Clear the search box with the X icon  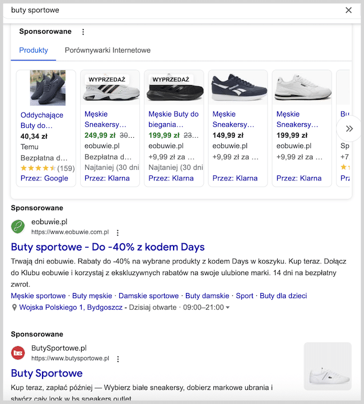click(x=348, y=10)
